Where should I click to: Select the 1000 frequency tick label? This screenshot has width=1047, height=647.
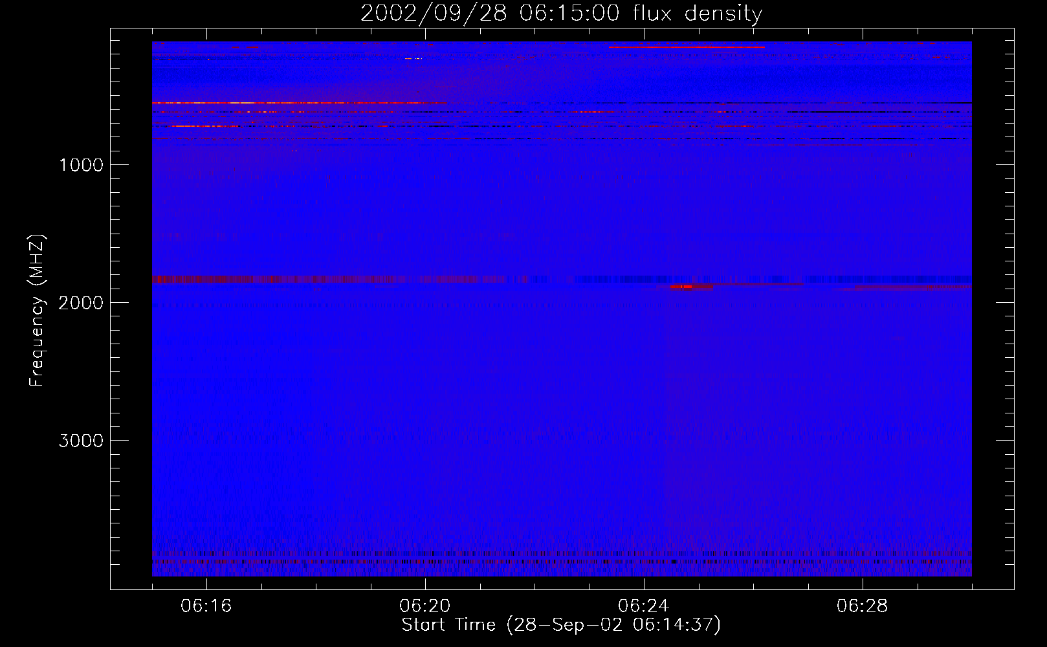tap(81, 165)
